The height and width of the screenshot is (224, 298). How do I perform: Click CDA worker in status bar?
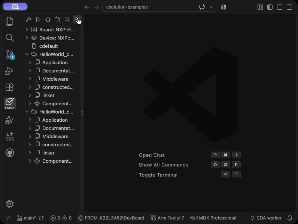point(266,218)
